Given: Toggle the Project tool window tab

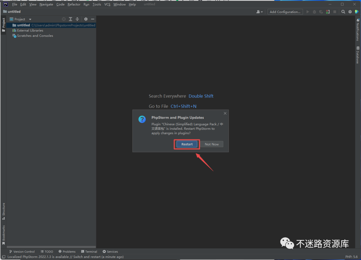Looking at the screenshot, I should [x=3, y=25].
